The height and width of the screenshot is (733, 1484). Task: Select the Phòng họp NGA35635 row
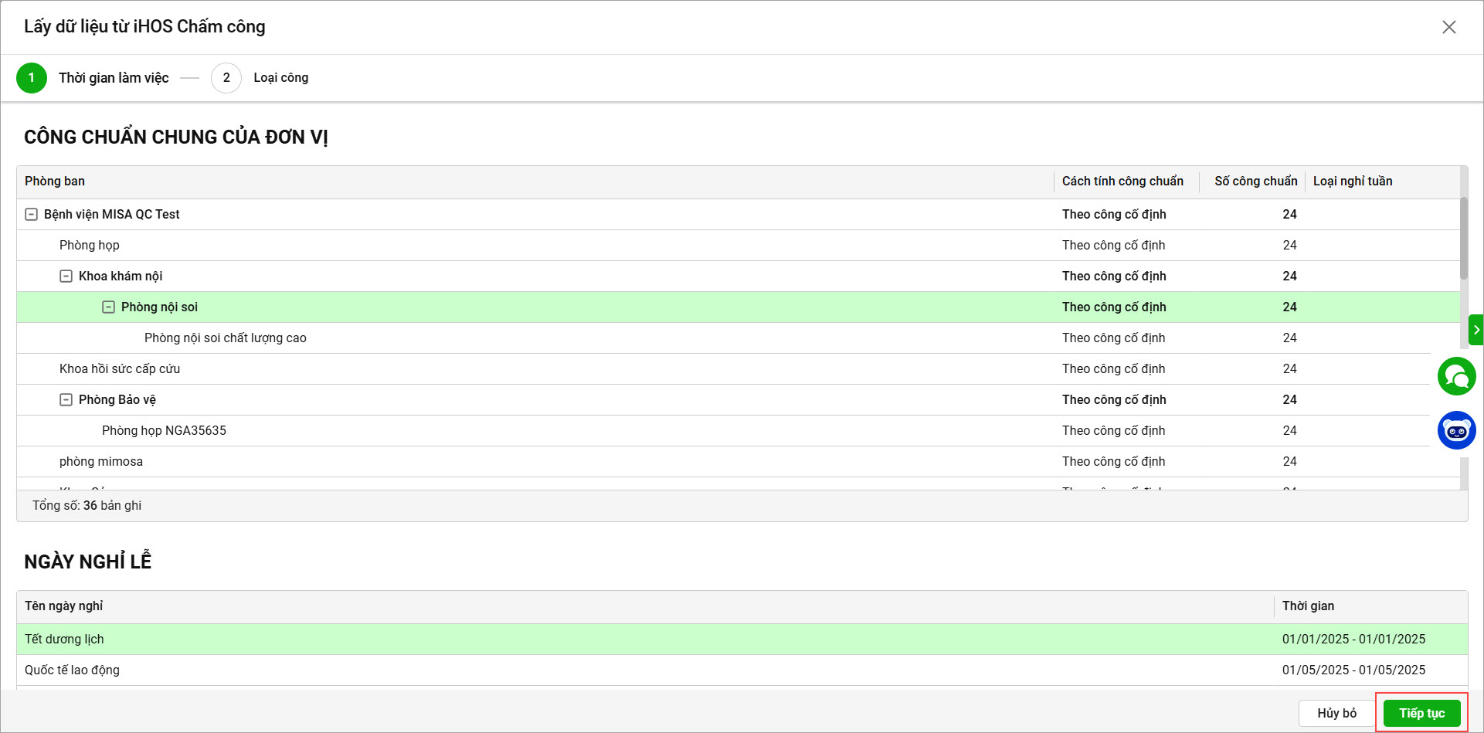[x=164, y=431]
